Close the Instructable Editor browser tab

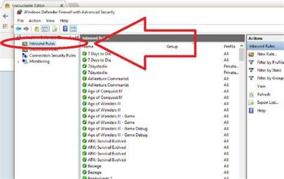pos(62,5)
